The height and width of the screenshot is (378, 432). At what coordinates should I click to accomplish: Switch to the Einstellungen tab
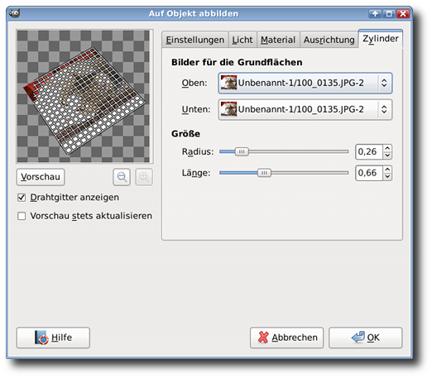(x=195, y=40)
